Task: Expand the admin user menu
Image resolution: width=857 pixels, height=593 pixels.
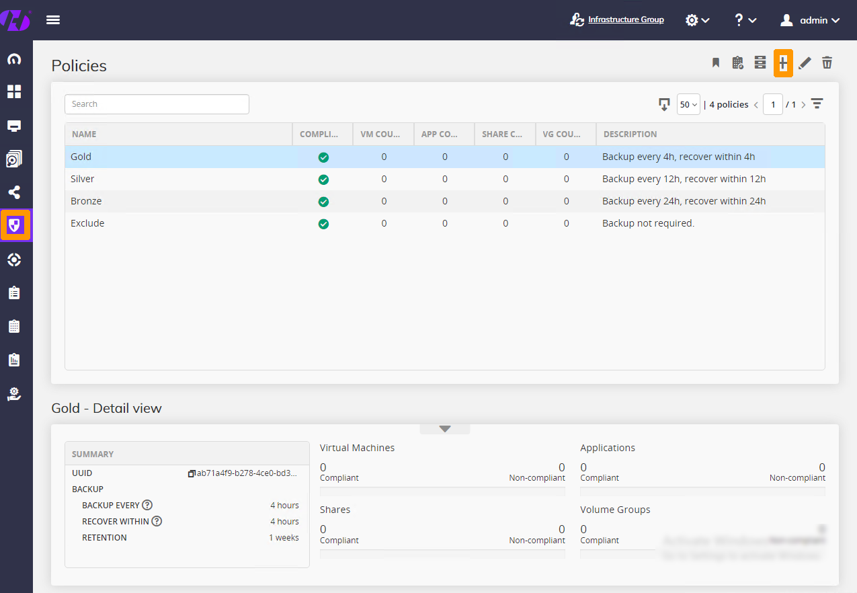Action: pos(810,20)
